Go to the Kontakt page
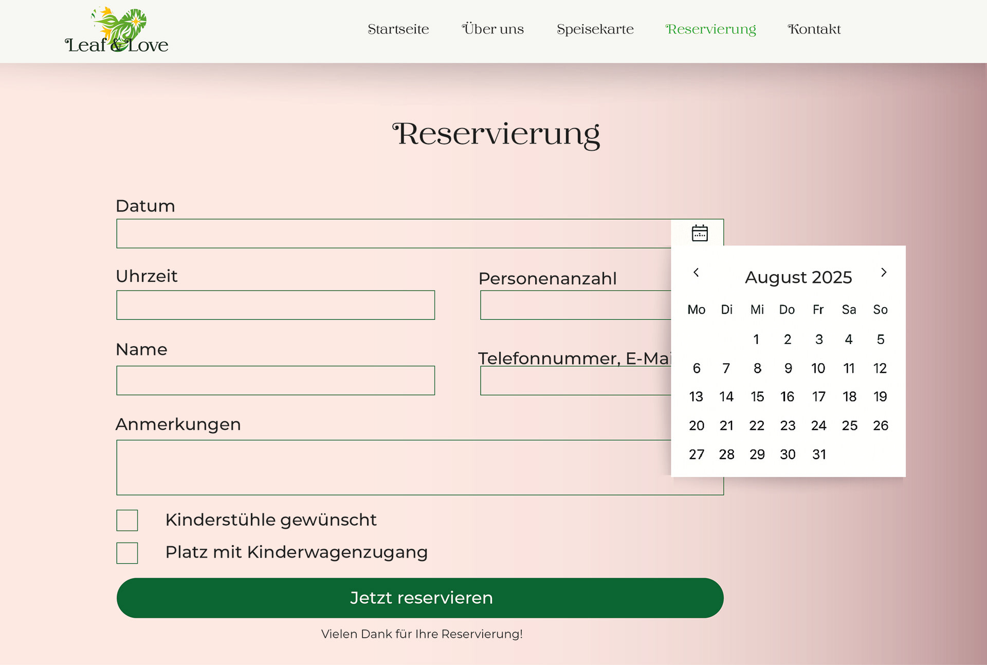This screenshot has height=665, width=987. (814, 29)
